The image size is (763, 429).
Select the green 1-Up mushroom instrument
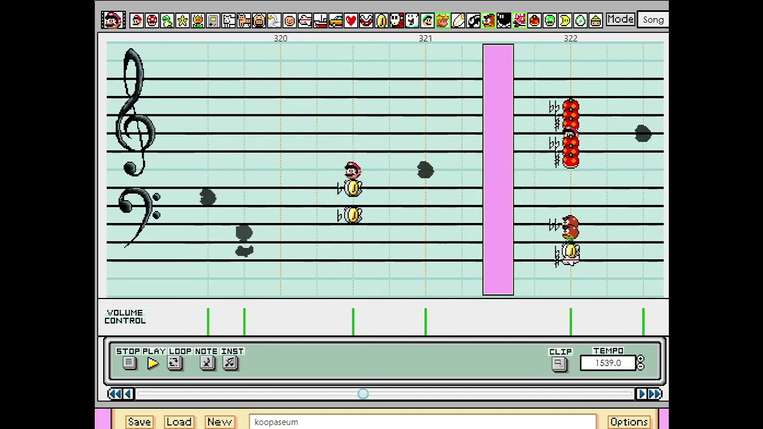pyautogui.click(x=550, y=21)
